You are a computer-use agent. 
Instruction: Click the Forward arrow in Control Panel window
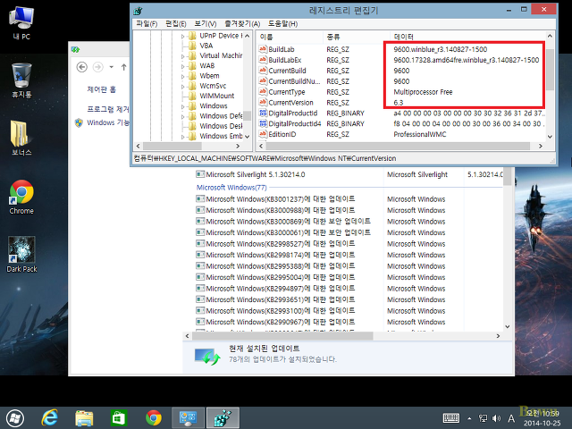[x=97, y=67]
